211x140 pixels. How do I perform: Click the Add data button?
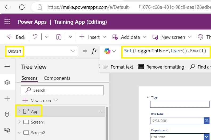126,37
